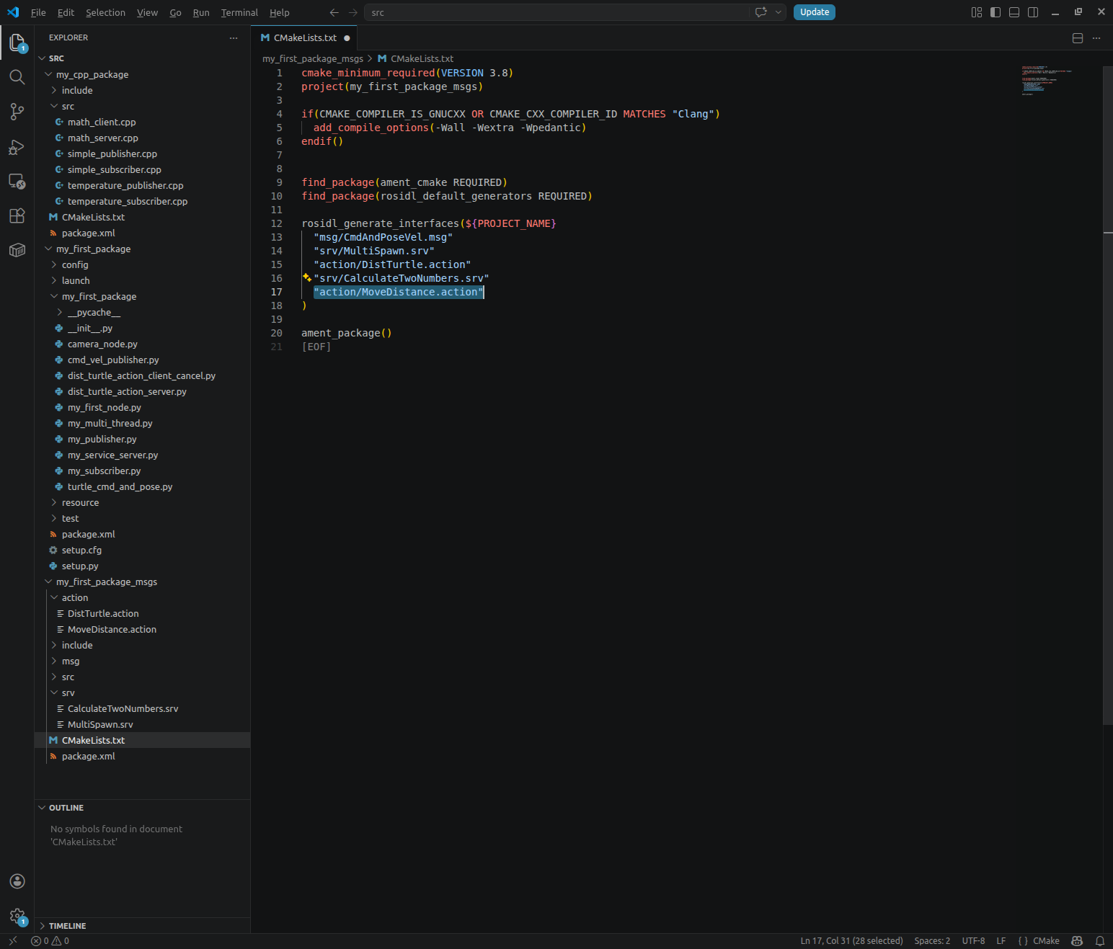Screen dimensions: 1113x949
Task: Collapse the my_cpp_package folder
Action: [48, 74]
